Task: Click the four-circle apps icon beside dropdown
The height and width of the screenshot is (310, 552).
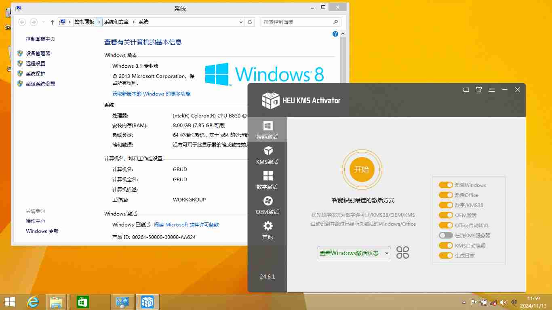Action: pyautogui.click(x=402, y=253)
